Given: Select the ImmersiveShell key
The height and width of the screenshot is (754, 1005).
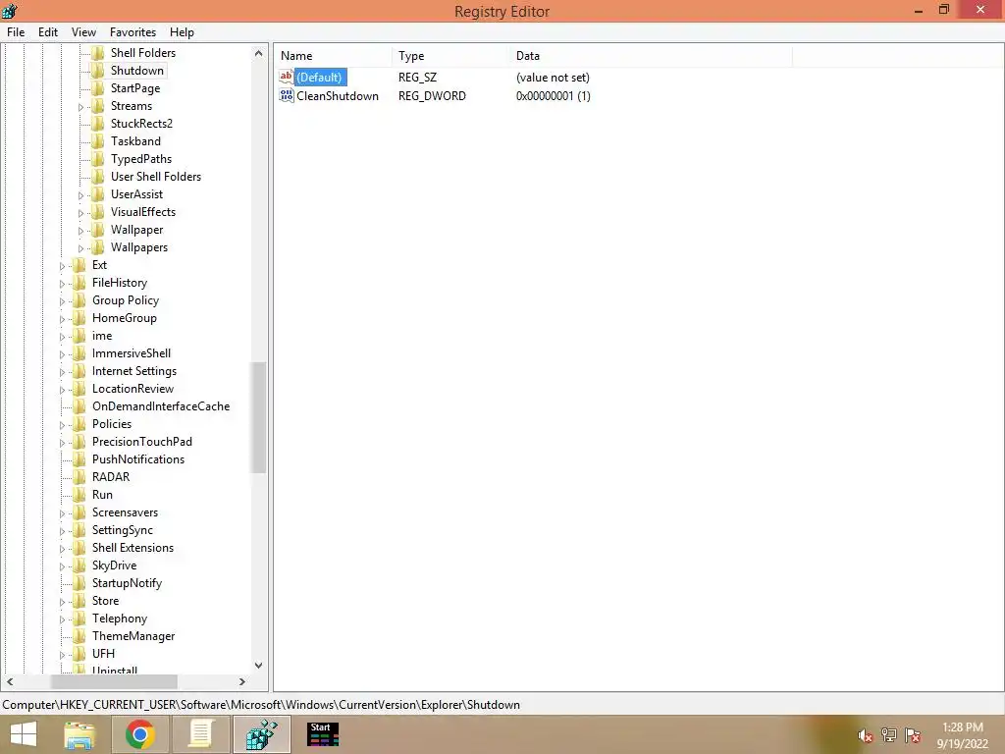Looking at the screenshot, I should [x=132, y=353].
